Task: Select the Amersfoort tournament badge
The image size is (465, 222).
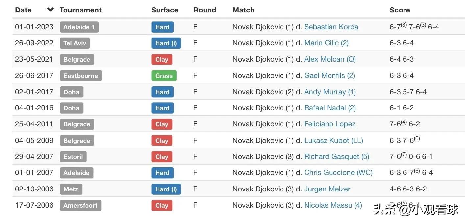Action: (x=80, y=205)
